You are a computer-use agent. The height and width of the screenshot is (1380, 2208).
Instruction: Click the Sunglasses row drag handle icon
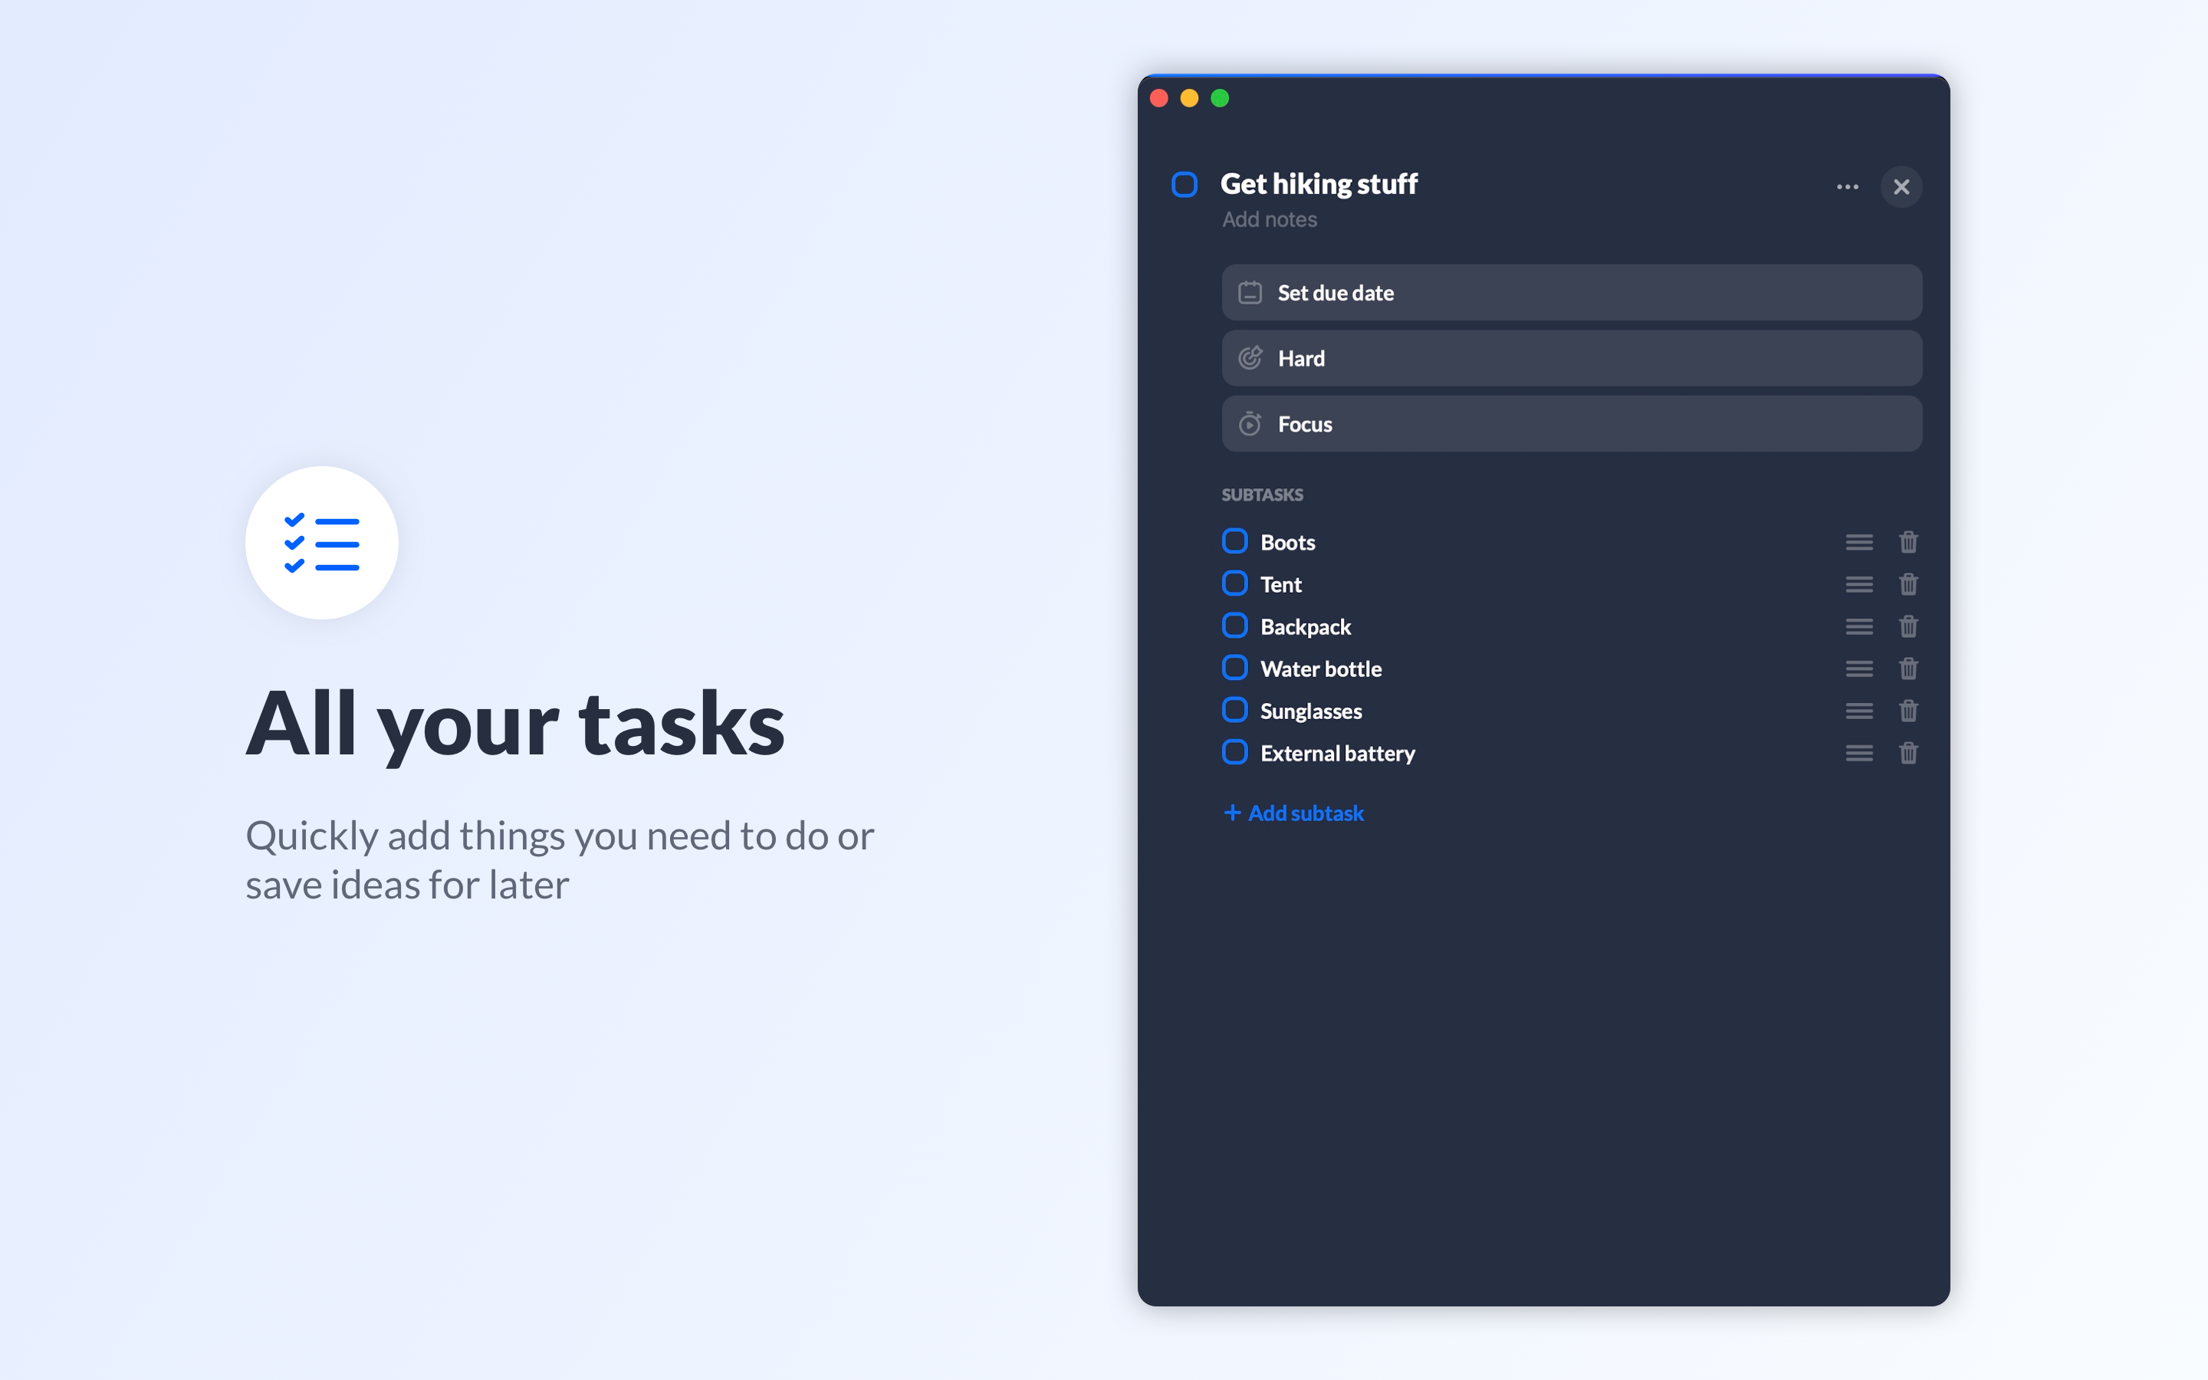click(x=1858, y=711)
